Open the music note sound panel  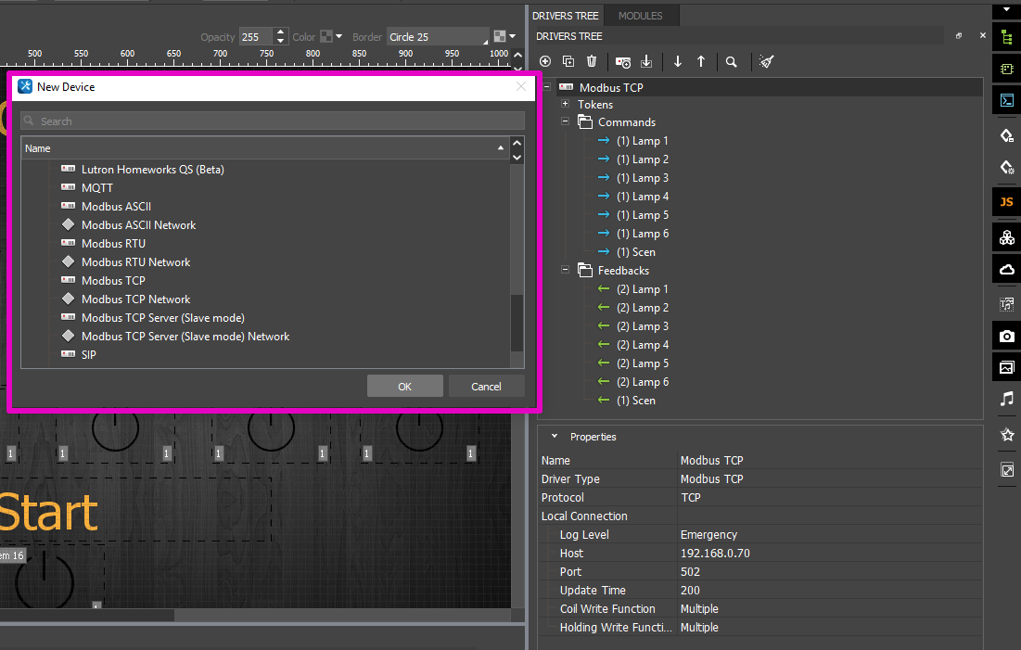pyautogui.click(x=1006, y=399)
